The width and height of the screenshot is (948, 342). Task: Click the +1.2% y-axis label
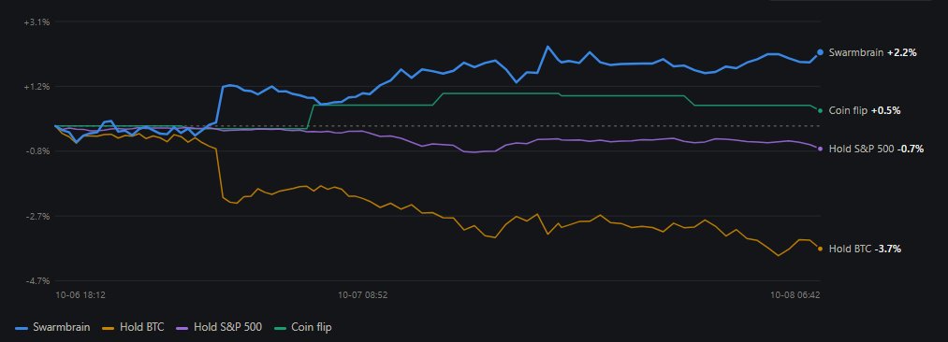36,86
